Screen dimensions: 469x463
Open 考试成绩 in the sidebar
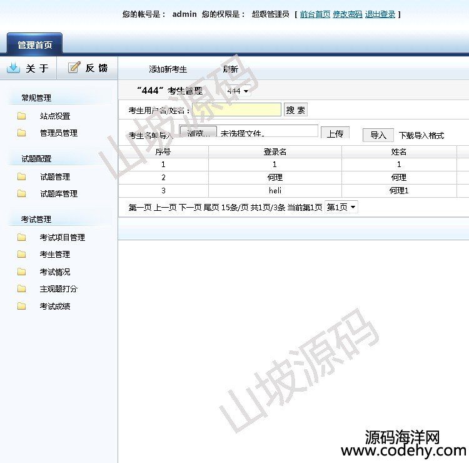tap(55, 306)
